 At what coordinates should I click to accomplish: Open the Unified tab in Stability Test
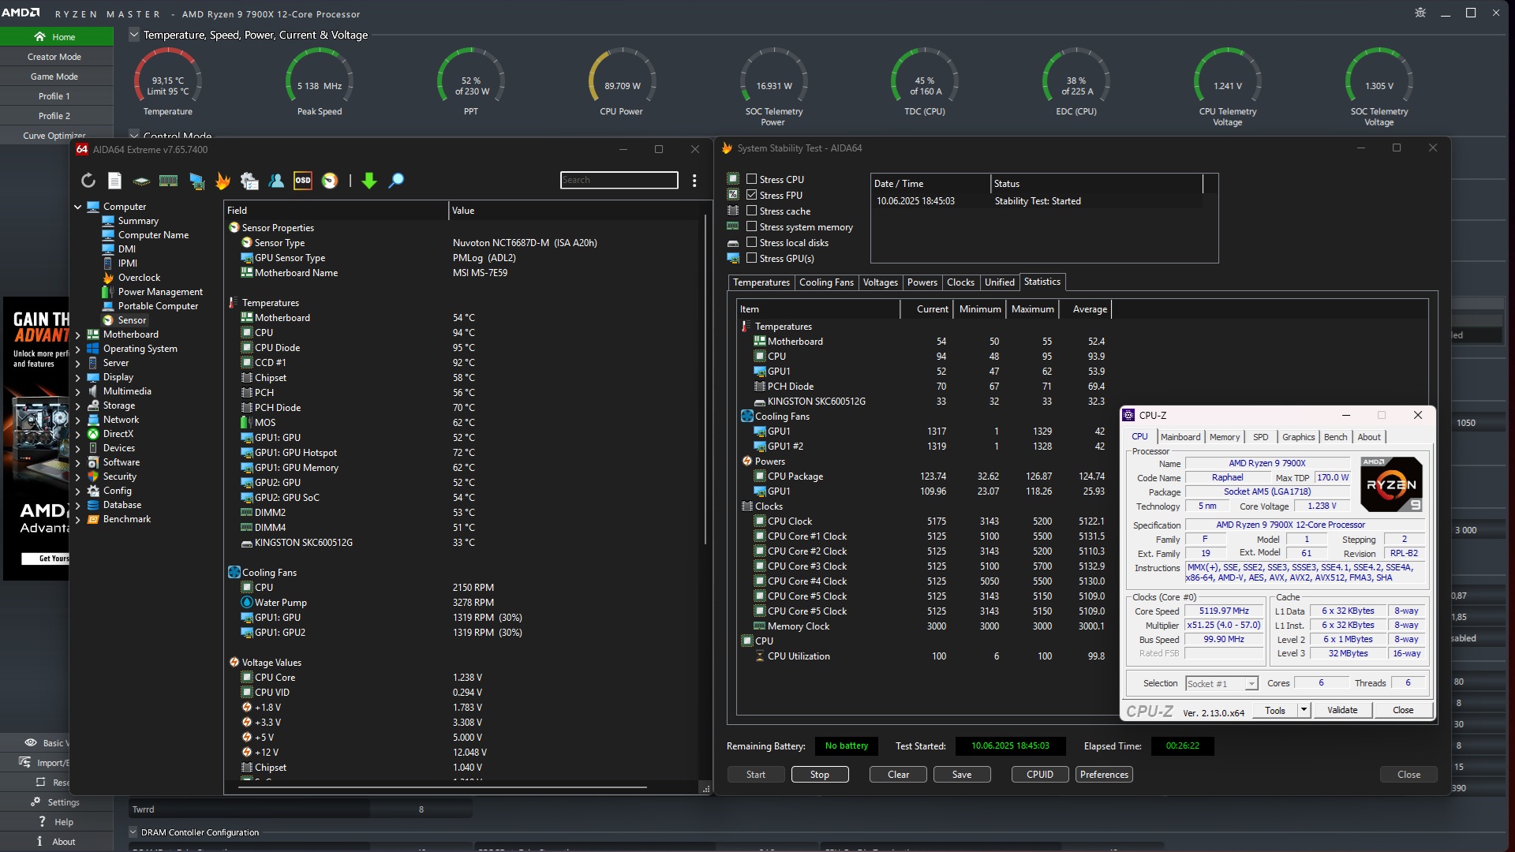click(999, 282)
